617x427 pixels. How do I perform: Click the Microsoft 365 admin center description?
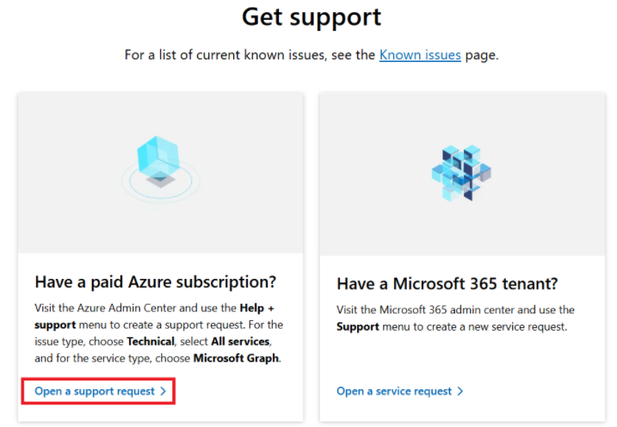(x=455, y=318)
